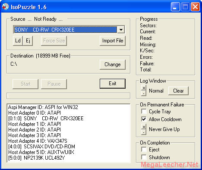The image size is (202, 170).
Task: Click the progress bar area
Action: [x=68, y=96]
